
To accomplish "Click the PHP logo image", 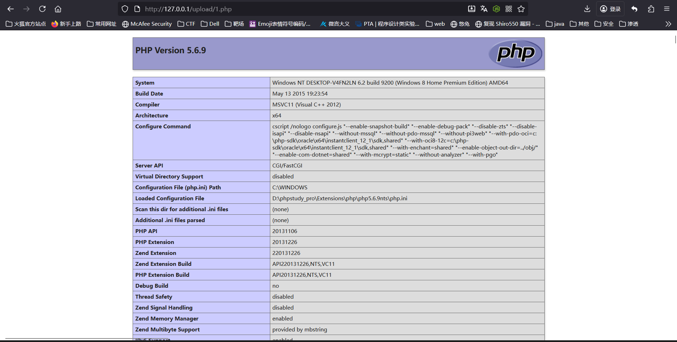I will tap(515, 54).
